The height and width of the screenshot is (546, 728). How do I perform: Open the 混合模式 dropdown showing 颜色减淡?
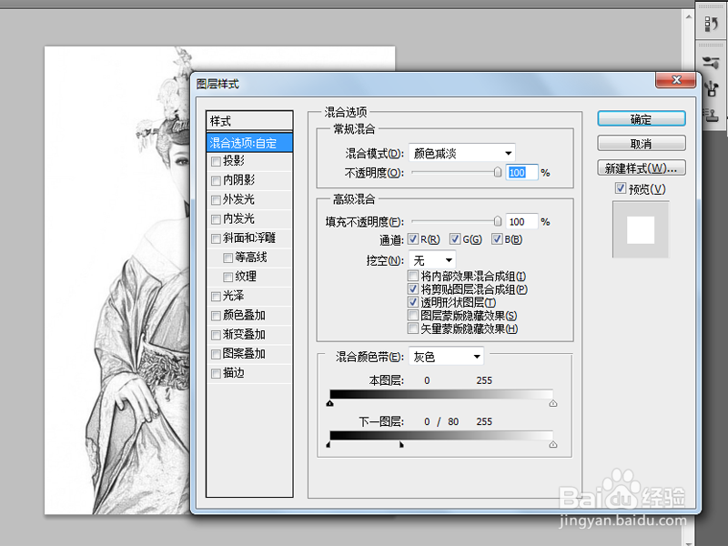point(462,153)
